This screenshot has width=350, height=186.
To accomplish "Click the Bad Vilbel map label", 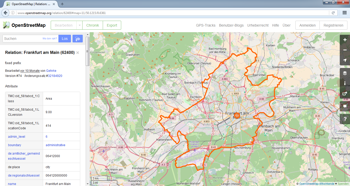I will point(259,75).
